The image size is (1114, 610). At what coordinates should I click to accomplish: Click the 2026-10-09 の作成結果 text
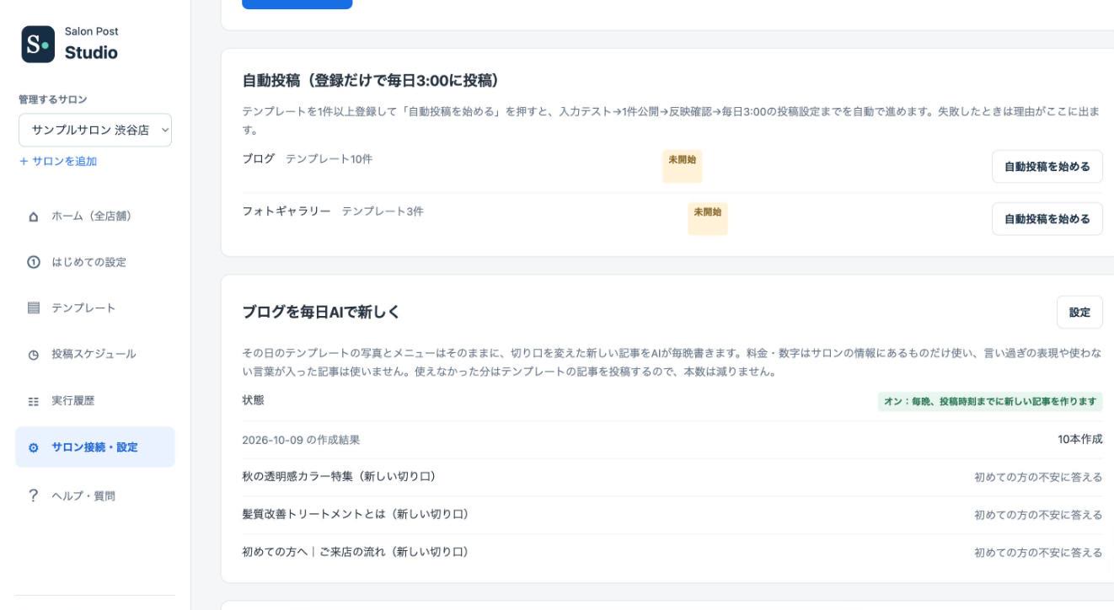point(301,439)
